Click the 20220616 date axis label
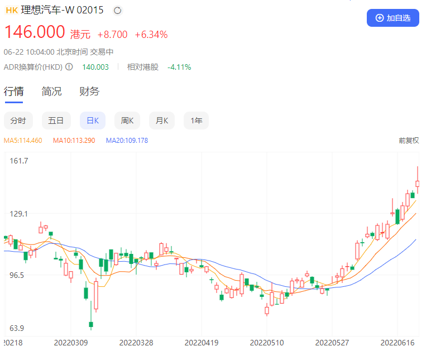The image size is (431, 351). (x=397, y=343)
